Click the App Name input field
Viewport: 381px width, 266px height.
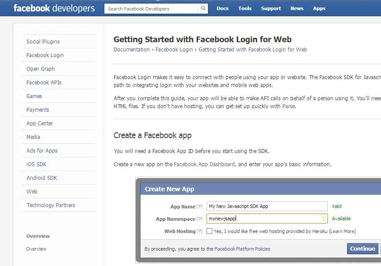pos(267,206)
